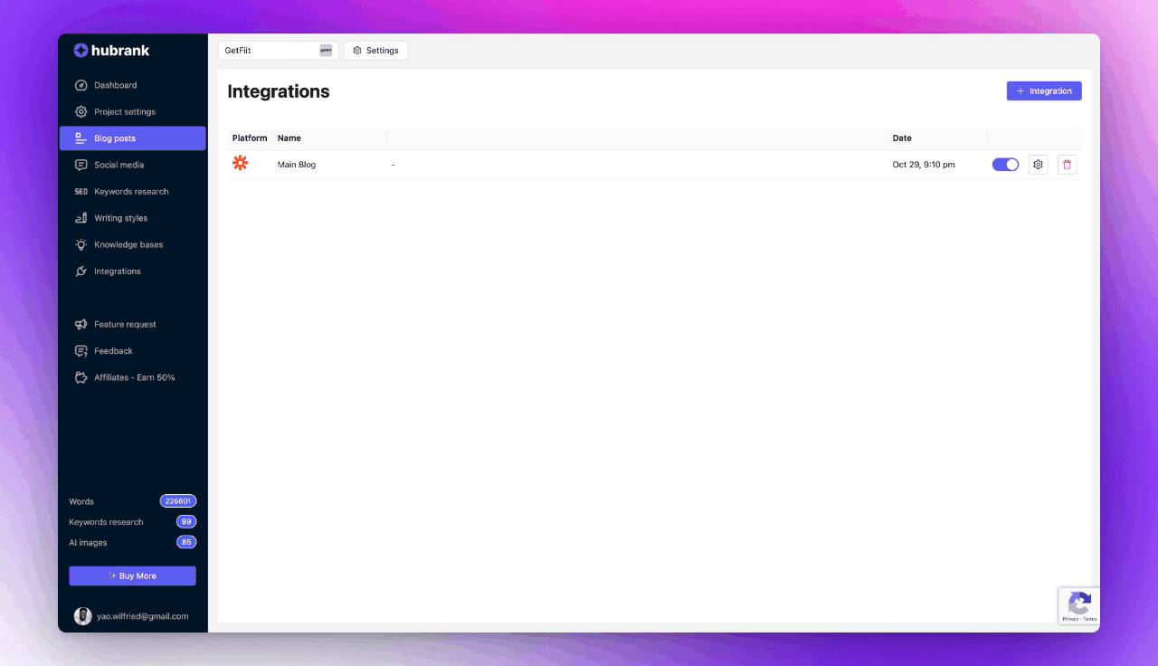Navigate to Writing styles
This screenshot has width=1158, height=666.
(120, 218)
